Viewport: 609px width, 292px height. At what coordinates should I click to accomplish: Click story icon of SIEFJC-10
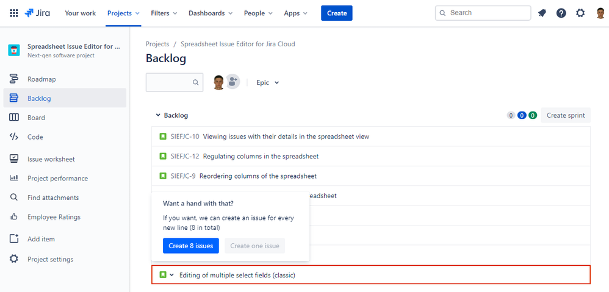coord(163,137)
